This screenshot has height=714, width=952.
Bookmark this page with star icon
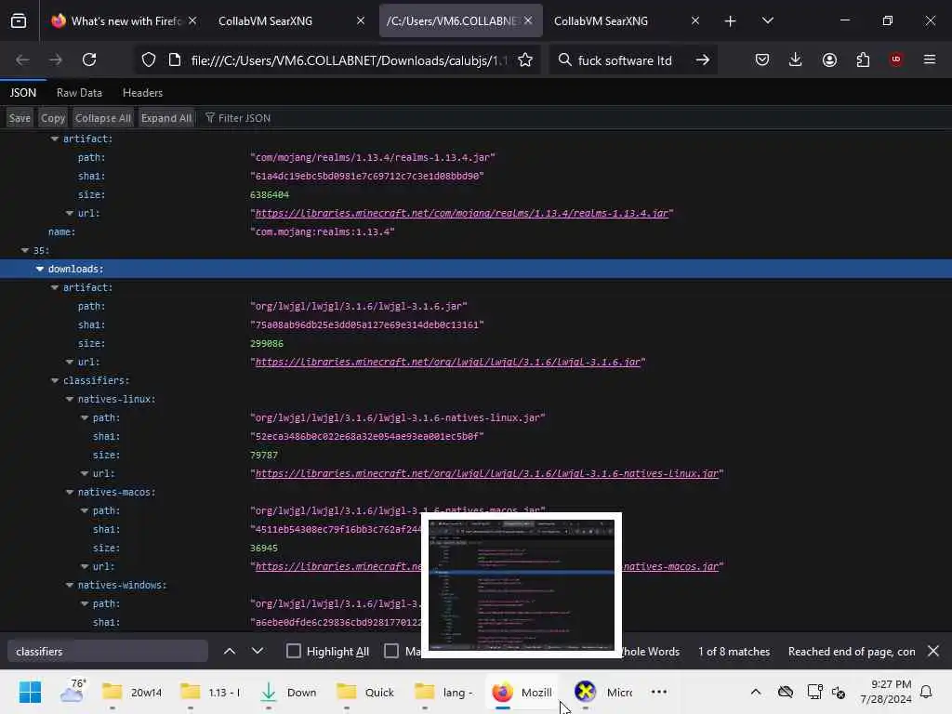525,59
